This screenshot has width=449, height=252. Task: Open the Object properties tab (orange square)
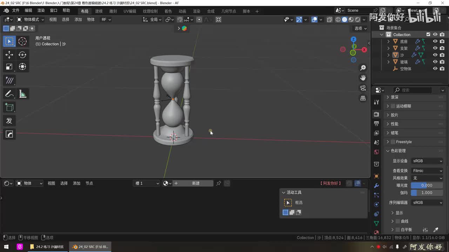(x=376, y=176)
